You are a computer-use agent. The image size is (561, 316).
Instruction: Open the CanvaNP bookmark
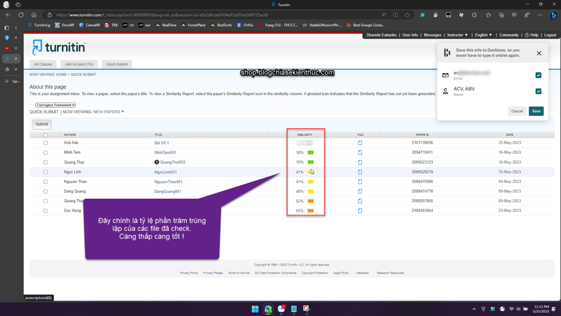89,25
